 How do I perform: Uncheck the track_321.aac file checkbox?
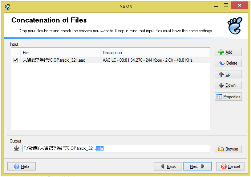pyautogui.click(x=16, y=60)
